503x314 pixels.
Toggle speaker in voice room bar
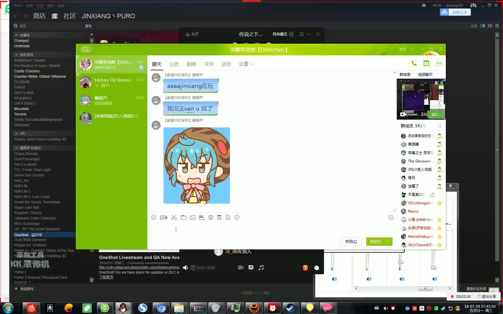click(x=186, y=268)
